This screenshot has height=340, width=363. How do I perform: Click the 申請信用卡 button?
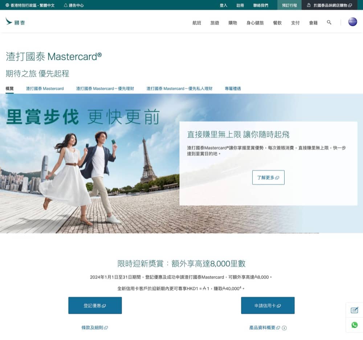[268, 305]
